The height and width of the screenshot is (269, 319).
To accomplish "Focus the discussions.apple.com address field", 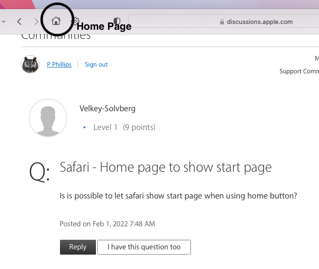I will pyautogui.click(x=224, y=21).
